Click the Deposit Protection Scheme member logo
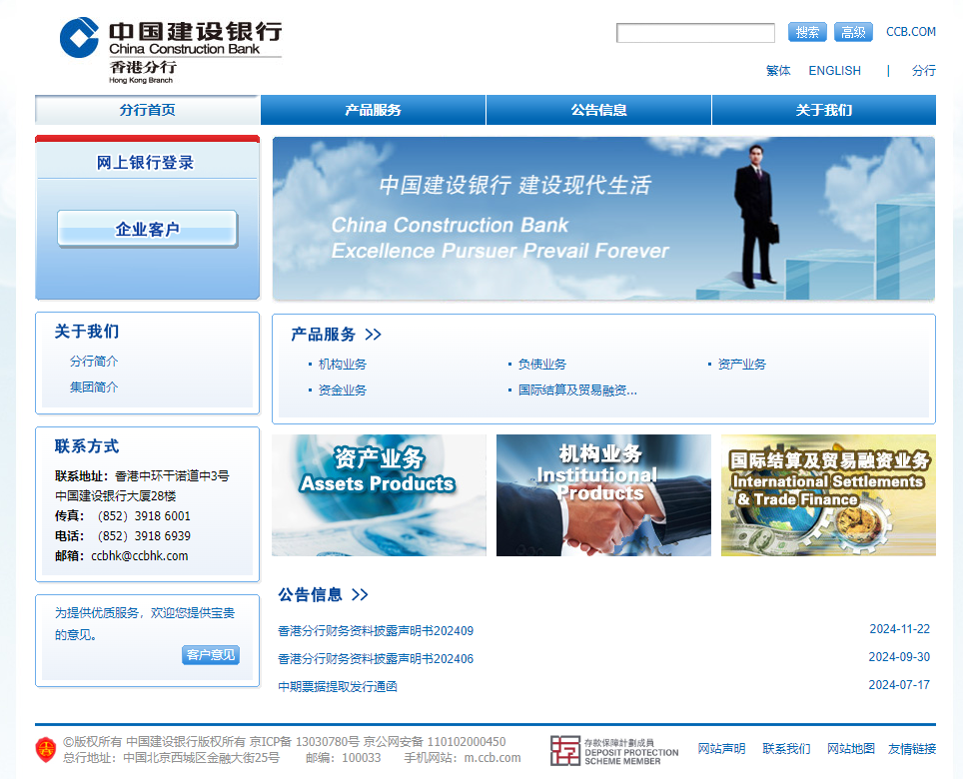 tap(614, 751)
